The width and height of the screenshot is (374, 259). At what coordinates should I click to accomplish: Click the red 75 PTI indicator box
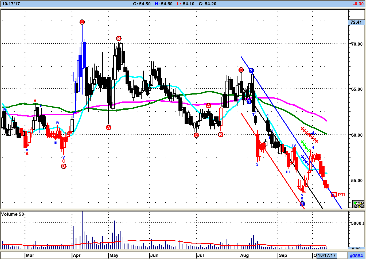(334, 195)
